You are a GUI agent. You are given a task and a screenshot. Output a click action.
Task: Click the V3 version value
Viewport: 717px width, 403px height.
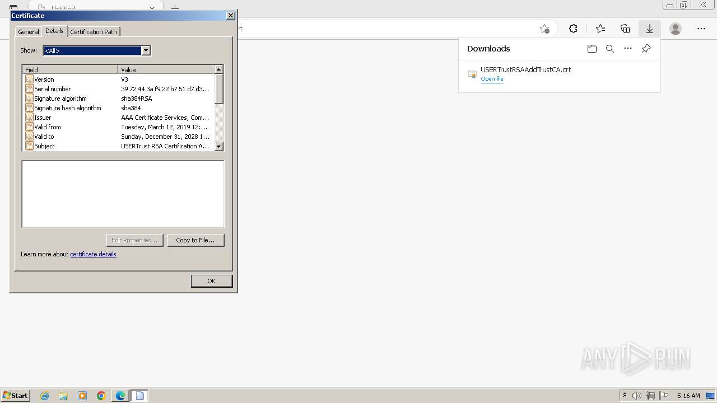[x=124, y=79]
